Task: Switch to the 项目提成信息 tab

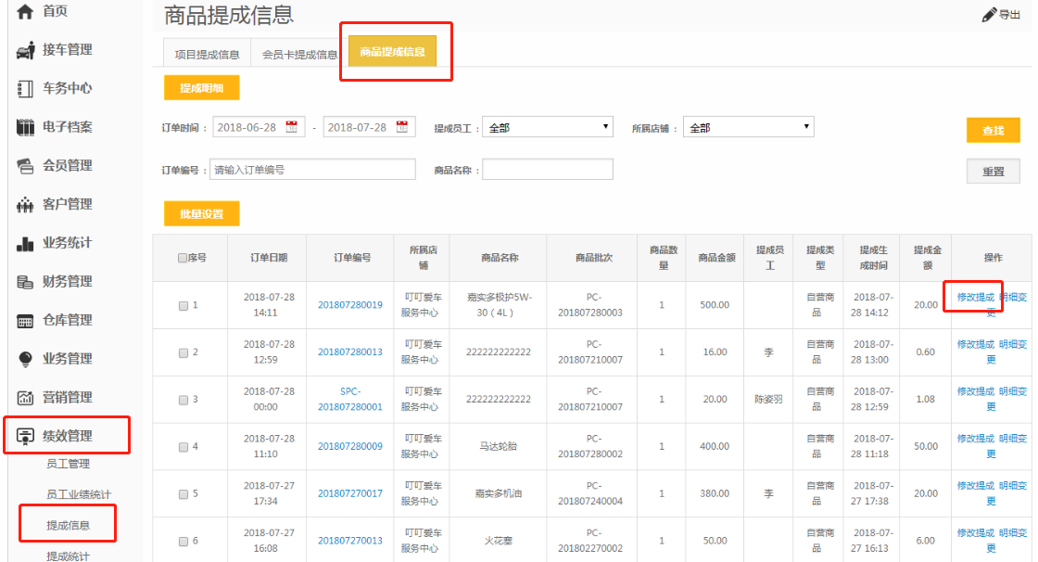Action: 207,54
